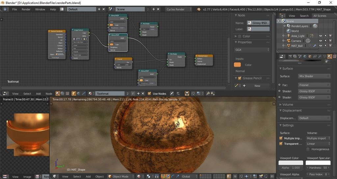Open the Displacement Default dropdown
This screenshot has width=337, height=179.
314,118
